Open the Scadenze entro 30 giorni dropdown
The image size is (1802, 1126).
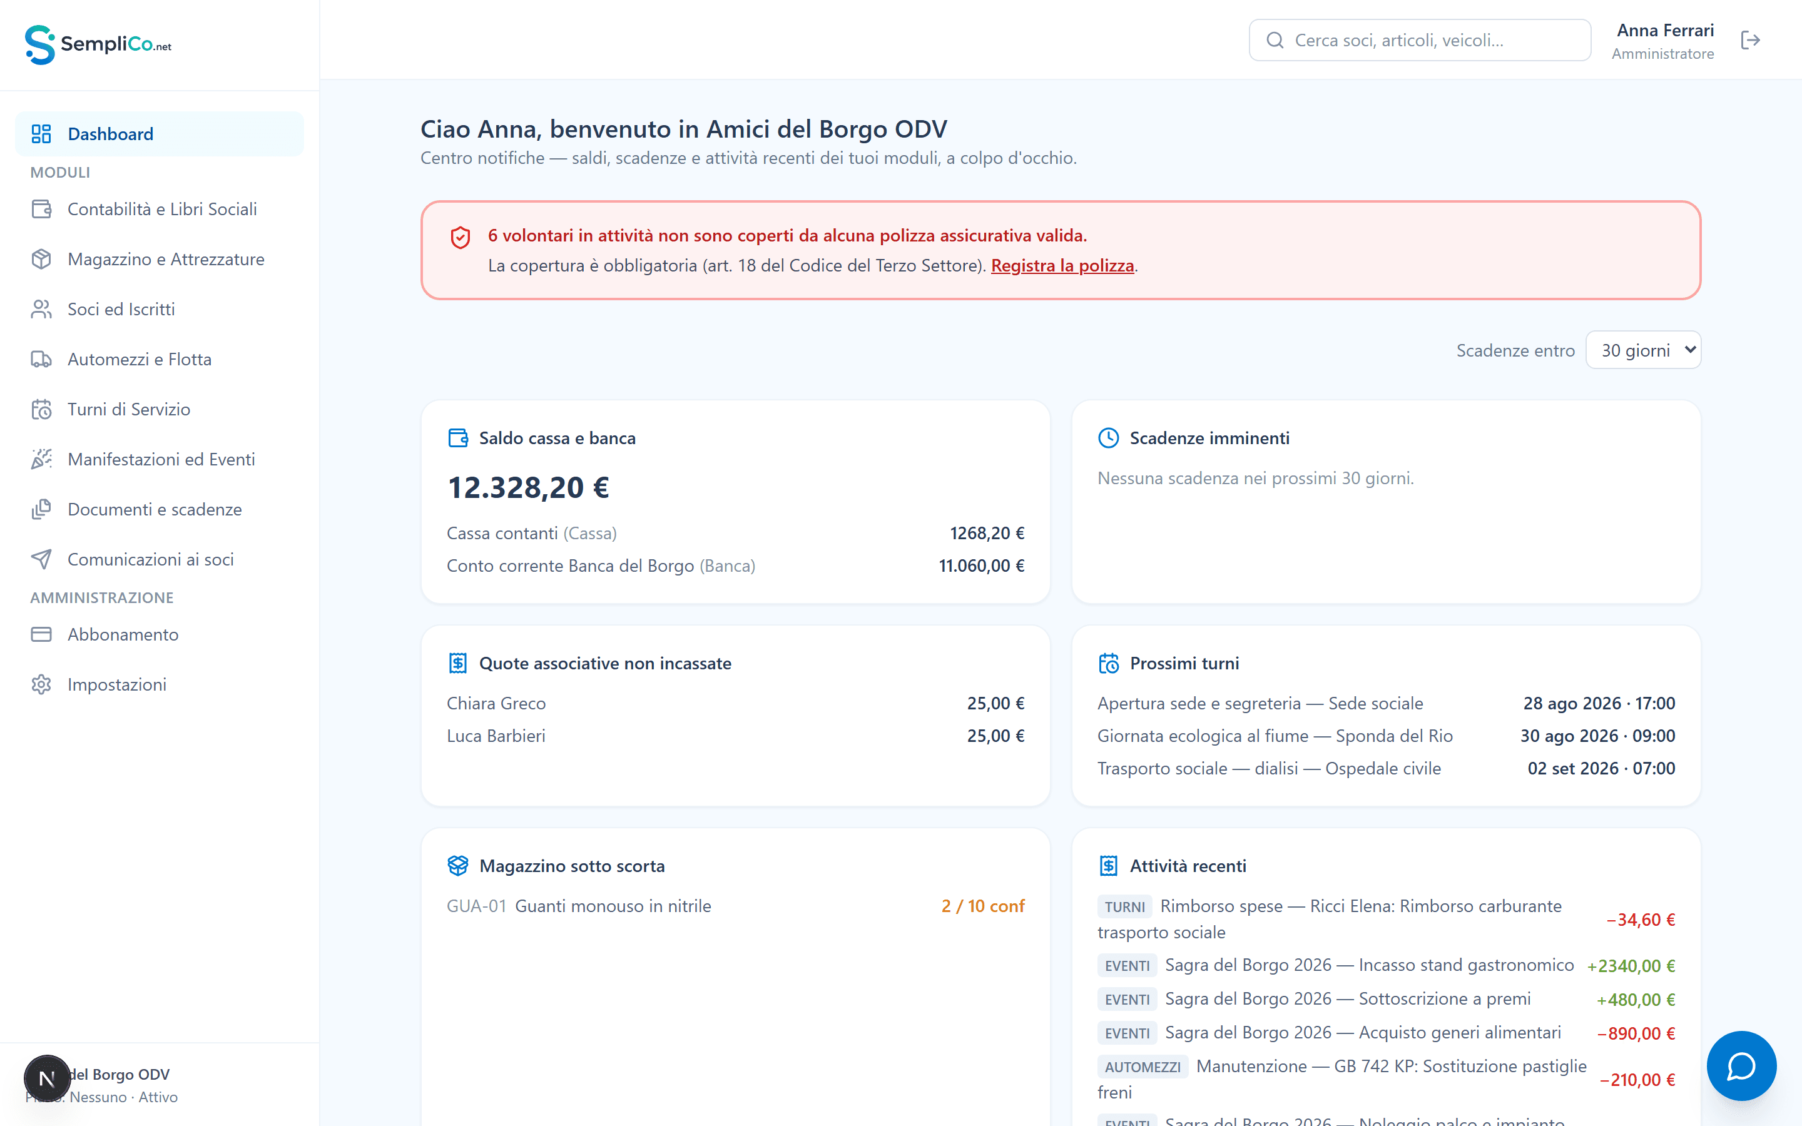1644,350
